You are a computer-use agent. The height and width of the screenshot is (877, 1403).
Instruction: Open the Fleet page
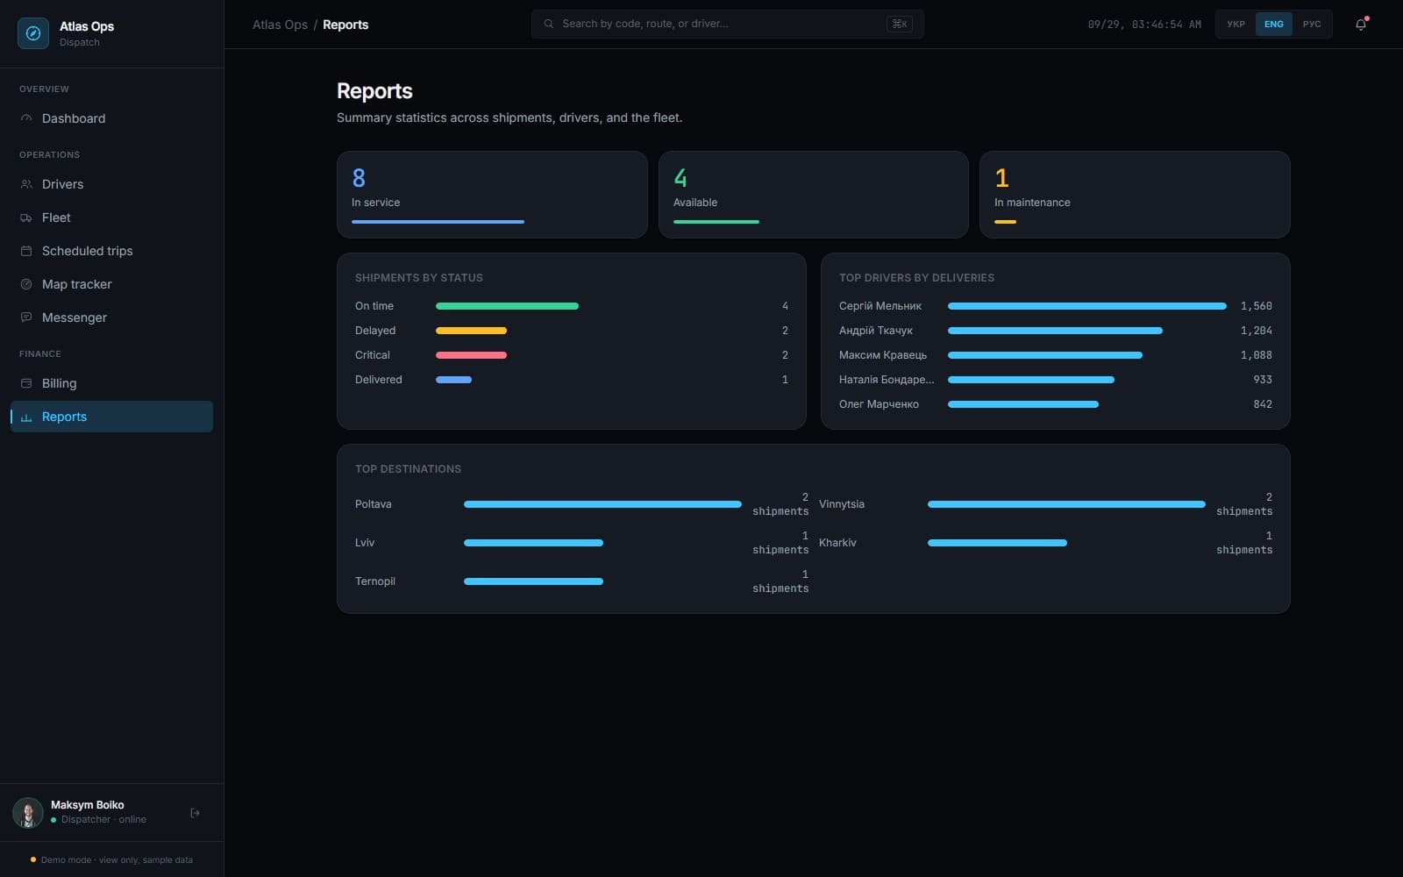[111, 217]
